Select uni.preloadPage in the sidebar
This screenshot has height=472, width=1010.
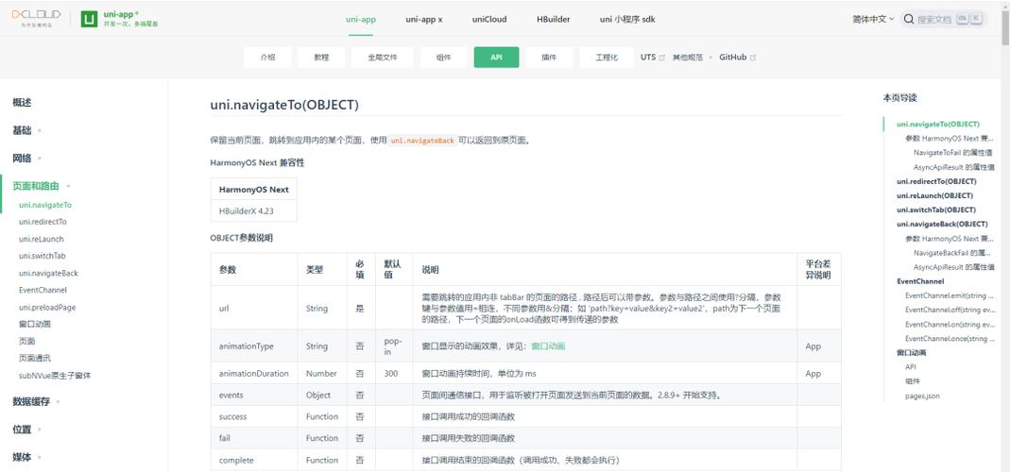click(47, 307)
